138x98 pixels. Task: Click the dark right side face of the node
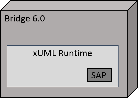(x=133, y=49)
